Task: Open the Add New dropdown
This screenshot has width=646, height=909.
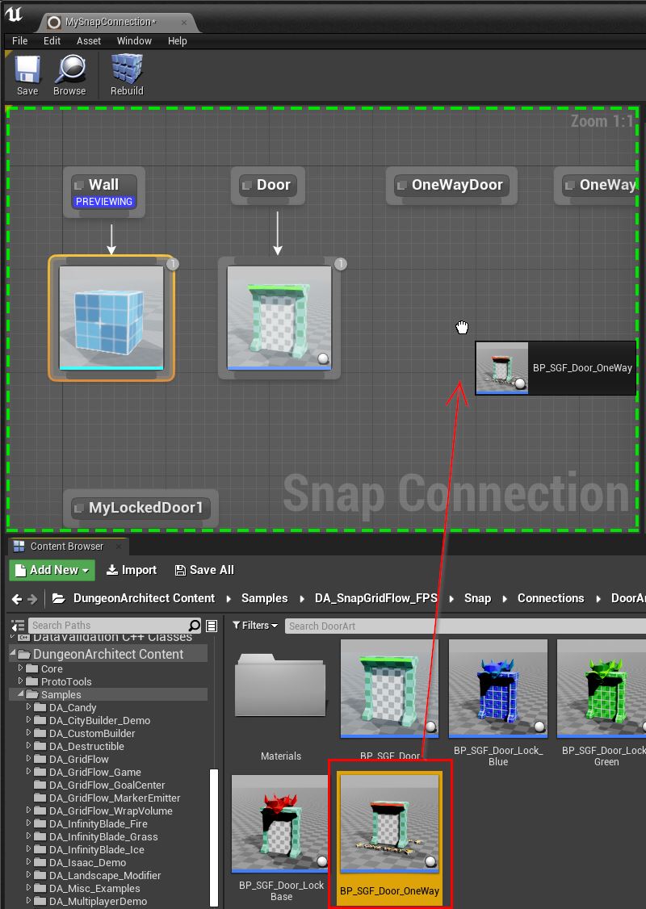Action: point(52,570)
